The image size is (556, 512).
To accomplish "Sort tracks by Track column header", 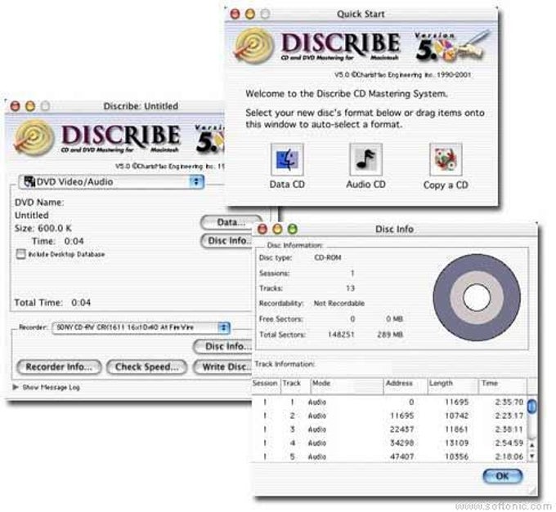I will 296,385.
